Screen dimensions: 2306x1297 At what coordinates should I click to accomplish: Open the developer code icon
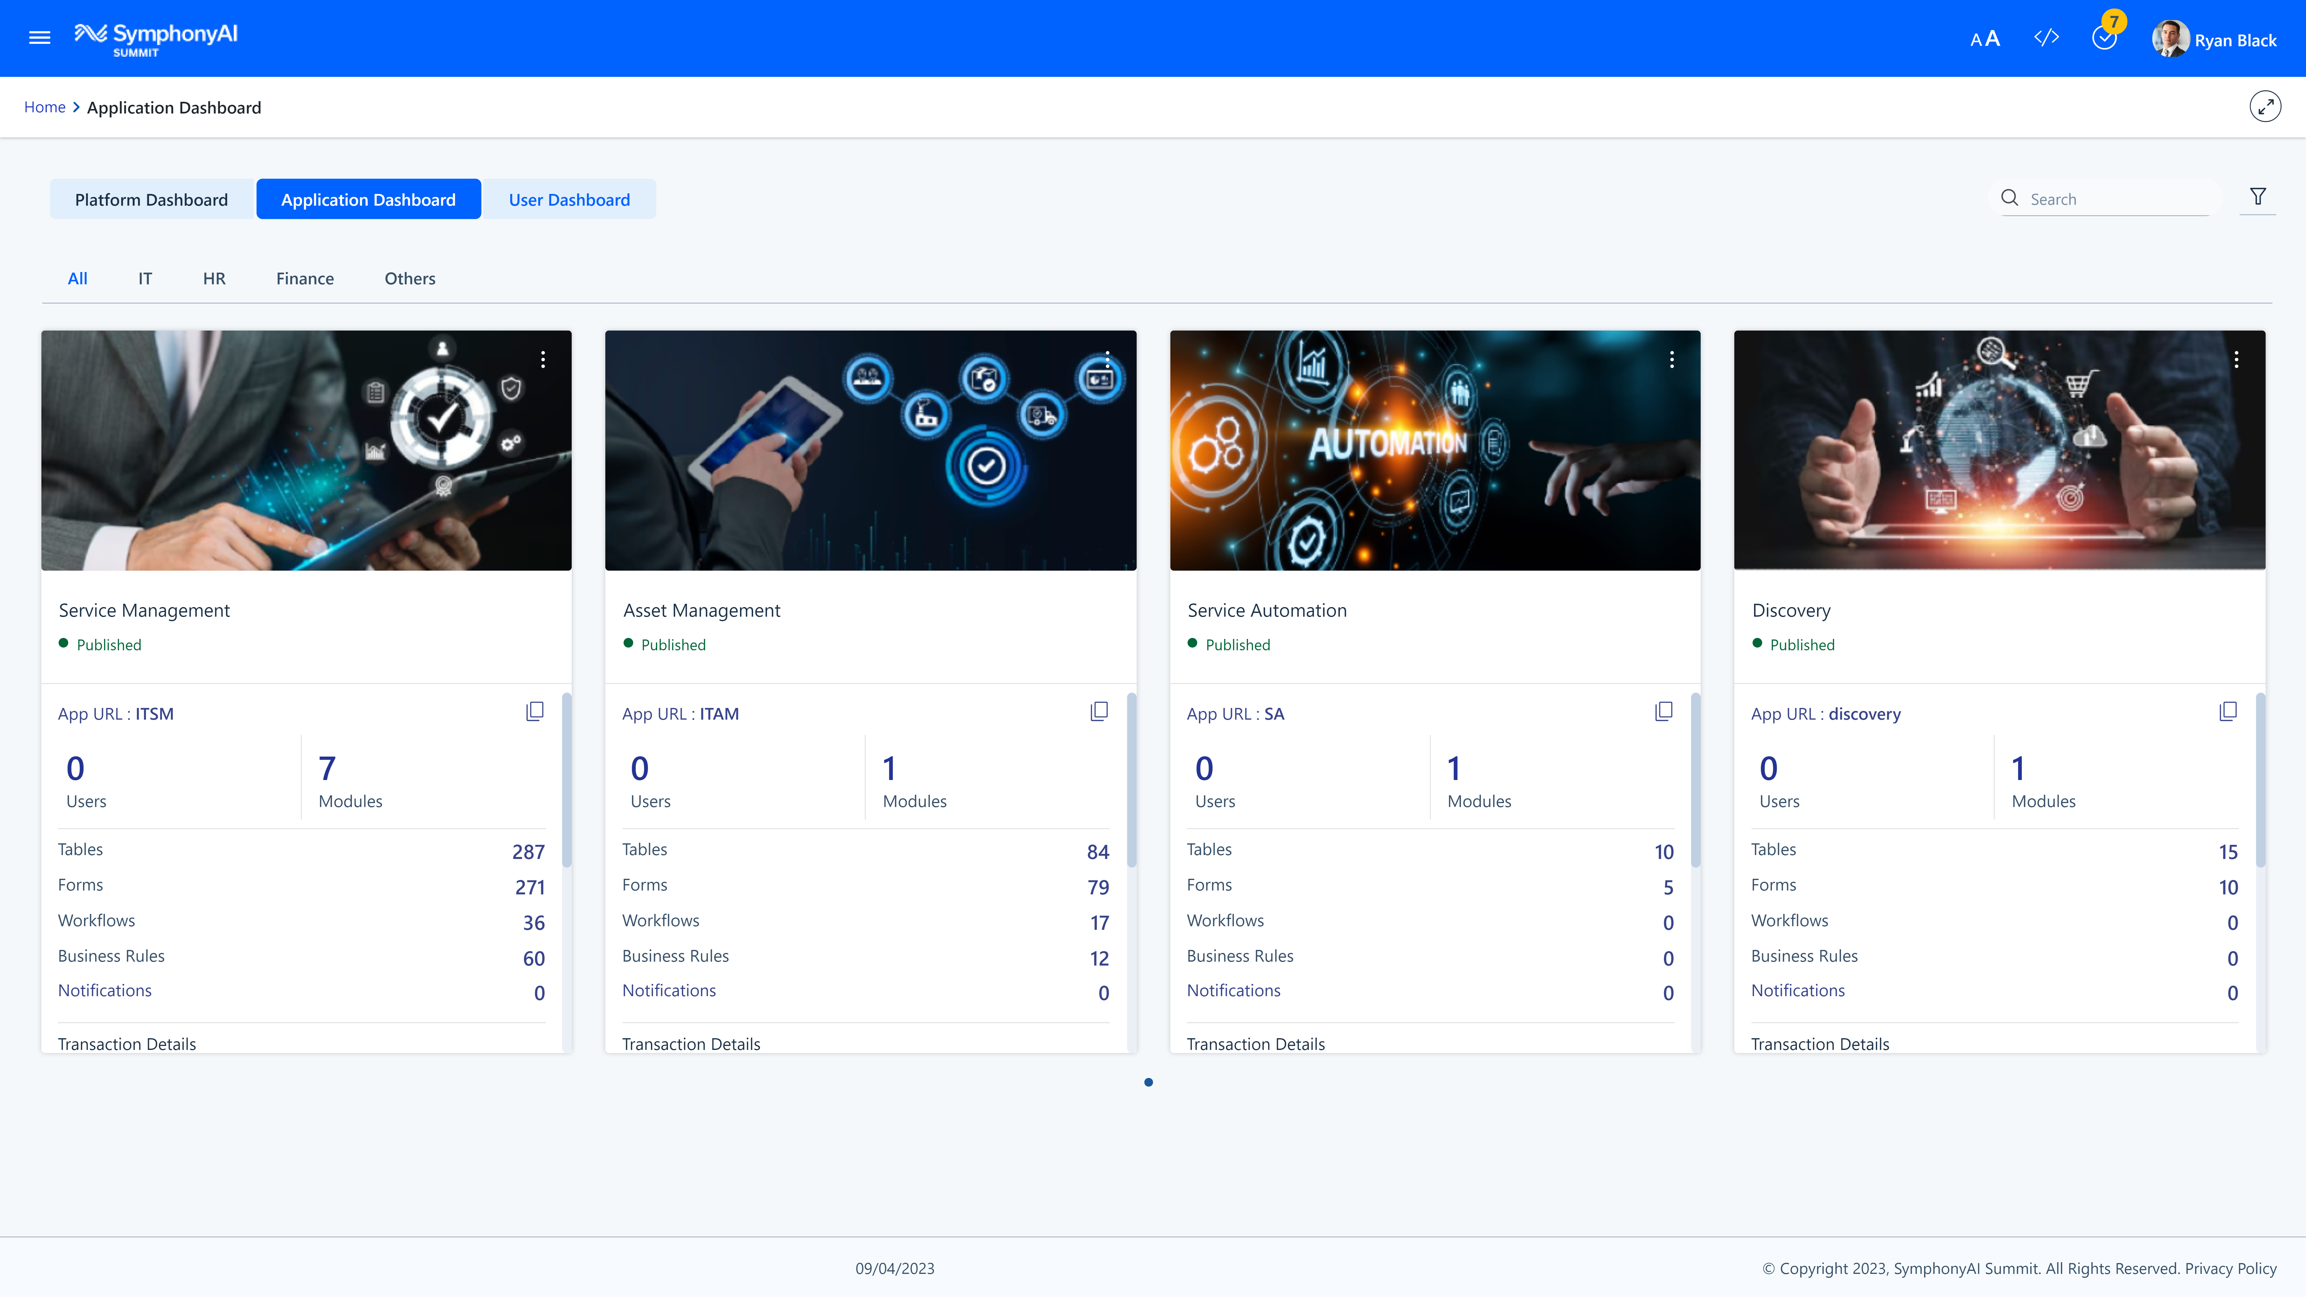point(2046,38)
